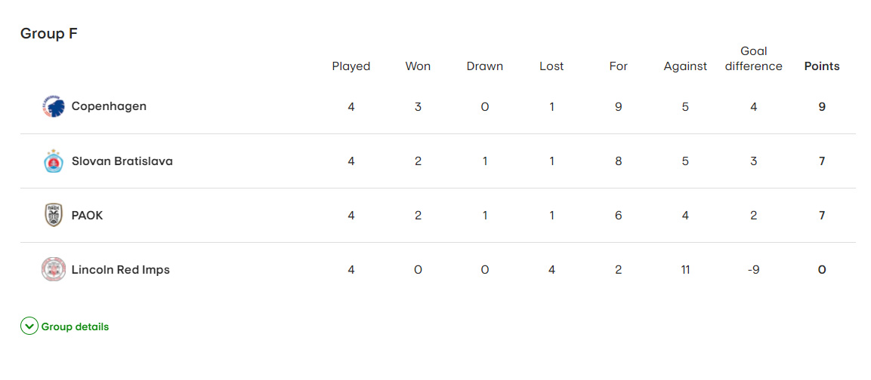Click Copenhagen's 9 points value
This screenshot has height=380, width=871.
click(x=822, y=106)
